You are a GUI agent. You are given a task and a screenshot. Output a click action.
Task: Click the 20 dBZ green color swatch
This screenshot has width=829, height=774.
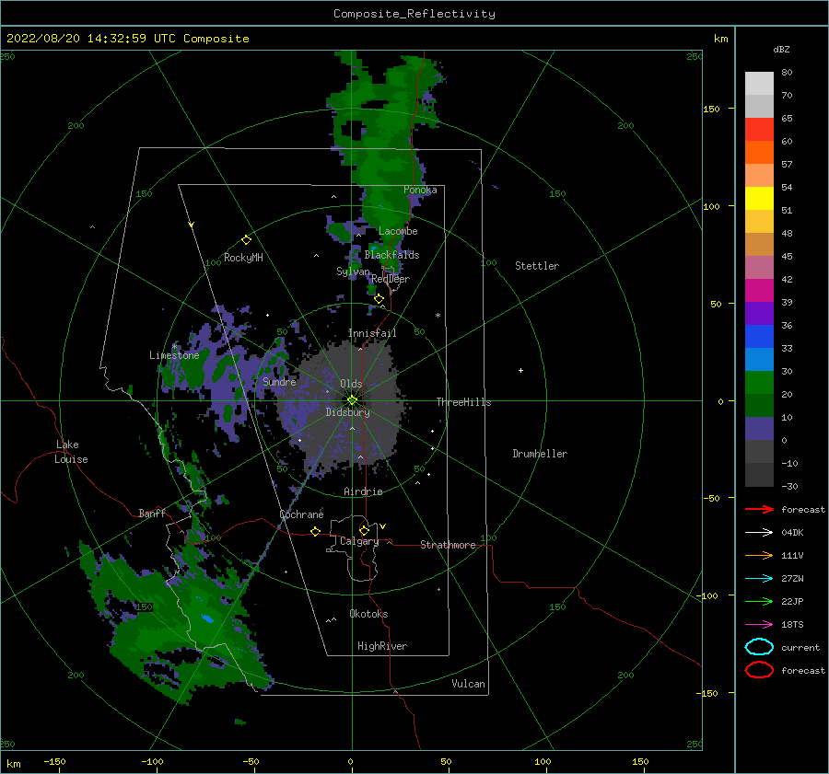pyautogui.click(x=759, y=383)
